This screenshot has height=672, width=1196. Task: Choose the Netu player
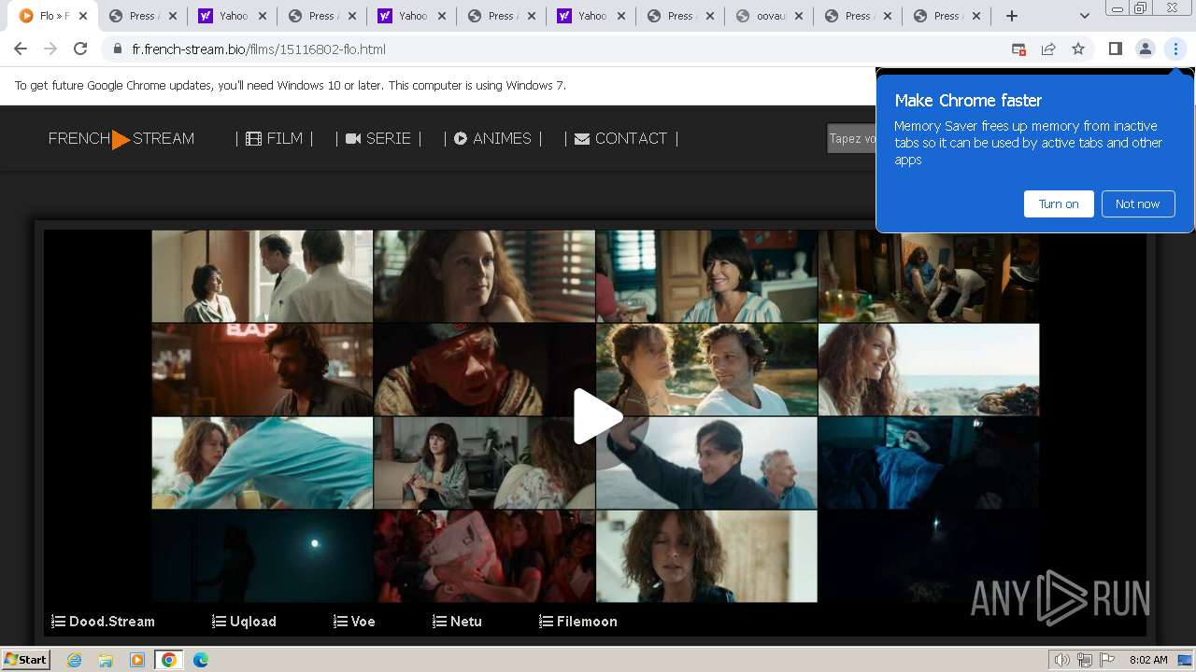pyautogui.click(x=457, y=621)
